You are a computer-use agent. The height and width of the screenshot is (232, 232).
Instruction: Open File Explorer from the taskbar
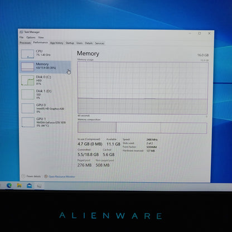[x=19, y=186]
